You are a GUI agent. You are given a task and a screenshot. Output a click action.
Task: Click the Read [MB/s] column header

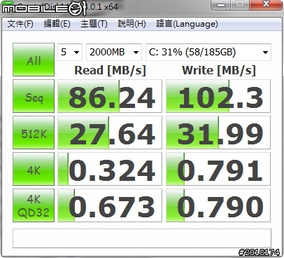(x=110, y=70)
